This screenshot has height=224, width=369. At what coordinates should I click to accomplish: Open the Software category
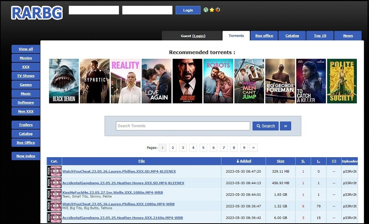(x=26, y=103)
